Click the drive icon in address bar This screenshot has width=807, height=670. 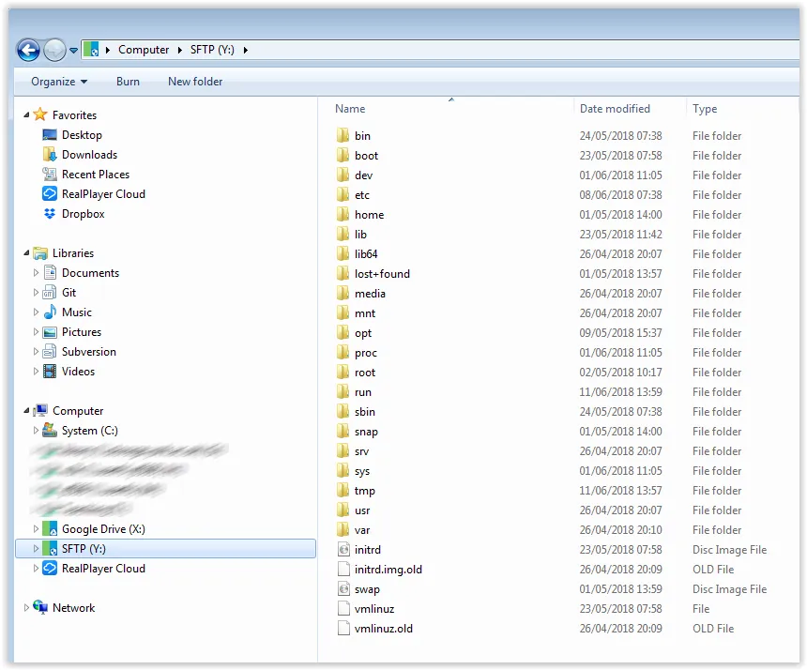pyautogui.click(x=92, y=50)
